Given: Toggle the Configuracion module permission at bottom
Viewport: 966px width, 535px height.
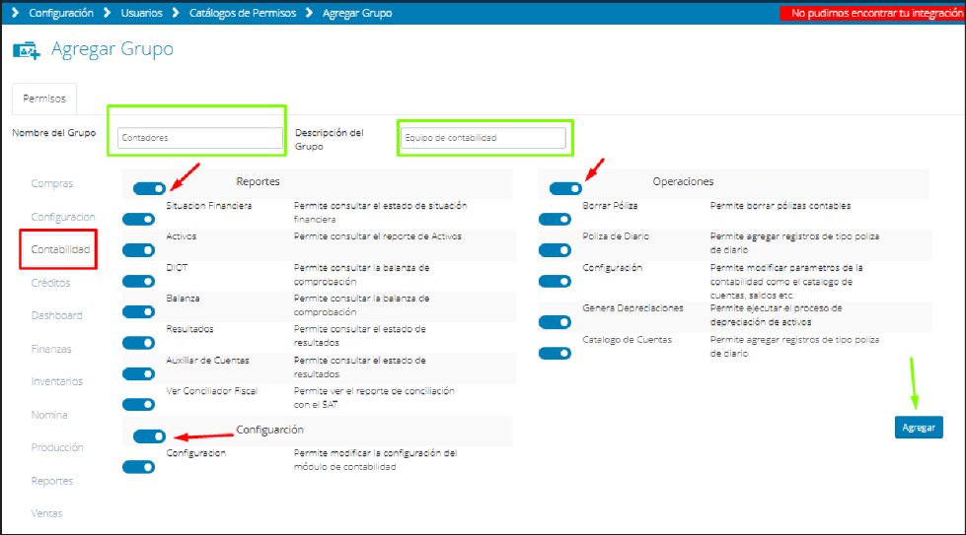Looking at the screenshot, I should pyautogui.click(x=138, y=467).
